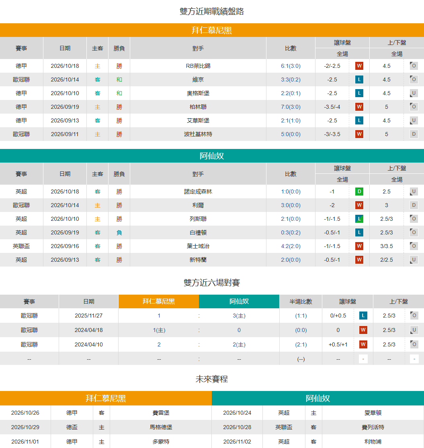424x448 pixels.
Task: Click the W handicap badge in the RB萊比錫 row
Action: pos(359,66)
